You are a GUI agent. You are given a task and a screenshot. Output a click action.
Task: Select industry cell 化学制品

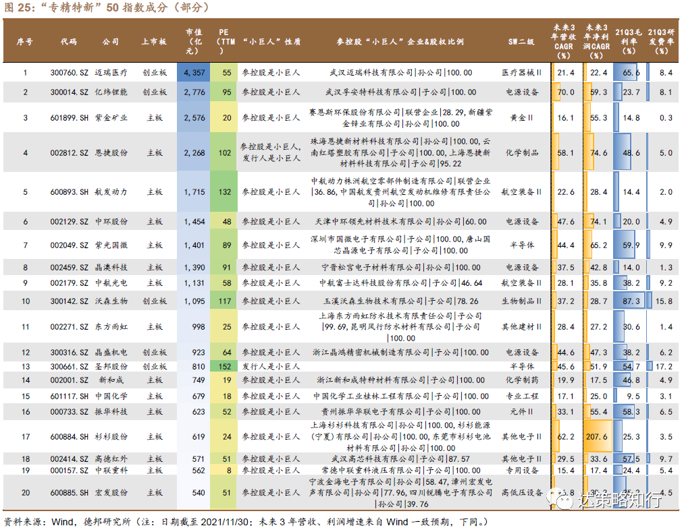tap(522, 153)
